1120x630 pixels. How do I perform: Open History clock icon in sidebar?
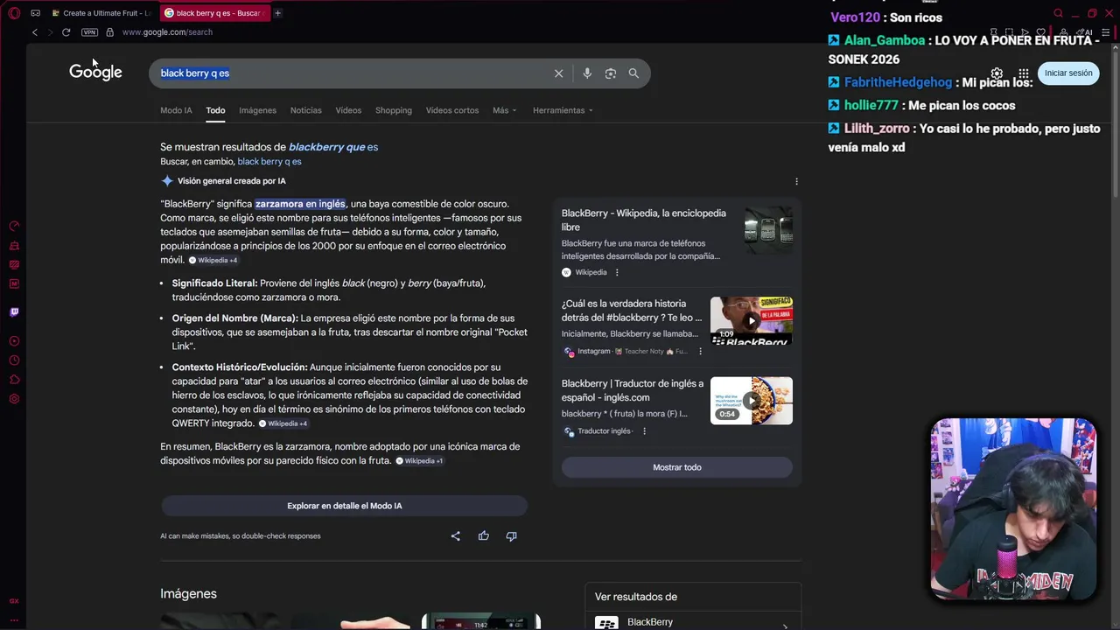click(14, 360)
